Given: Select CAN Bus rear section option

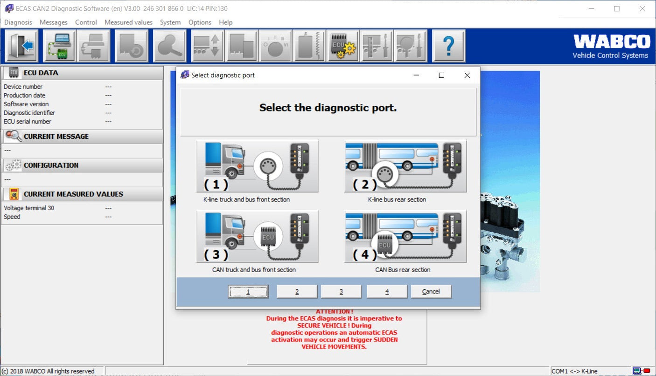Looking at the screenshot, I should pyautogui.click(x=405, y=236).
